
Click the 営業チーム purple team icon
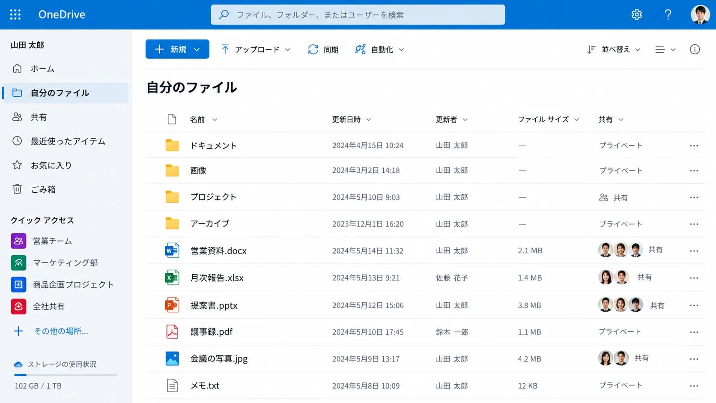[x=18, y=241]
